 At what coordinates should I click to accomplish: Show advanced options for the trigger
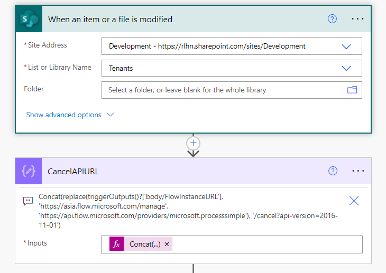tap(70, 115)
